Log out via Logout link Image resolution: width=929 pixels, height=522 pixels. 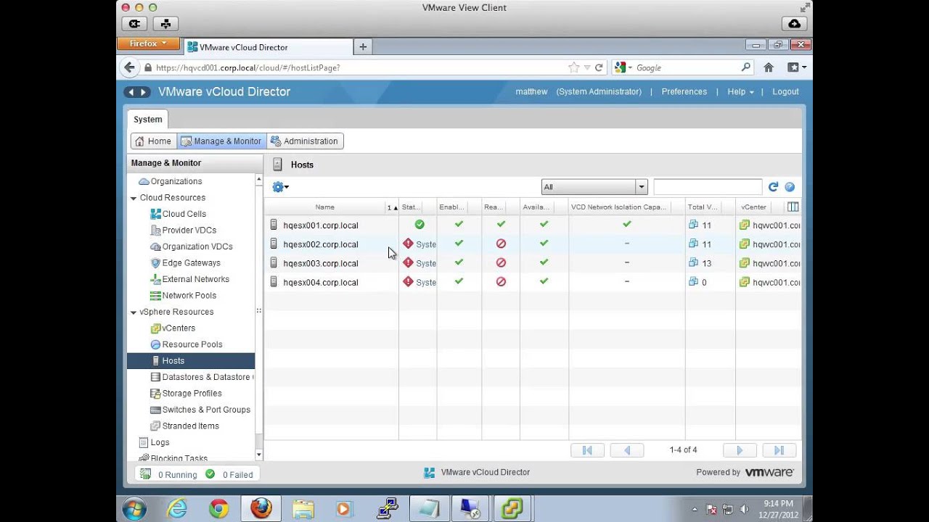click(x=785, y=92)
